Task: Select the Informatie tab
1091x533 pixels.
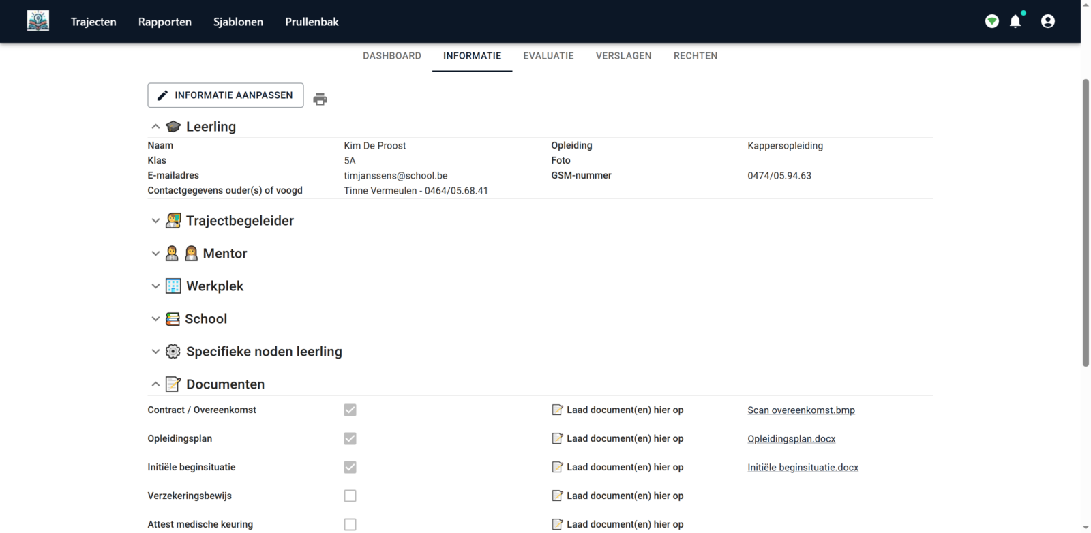Action: (x=472, y=56)
